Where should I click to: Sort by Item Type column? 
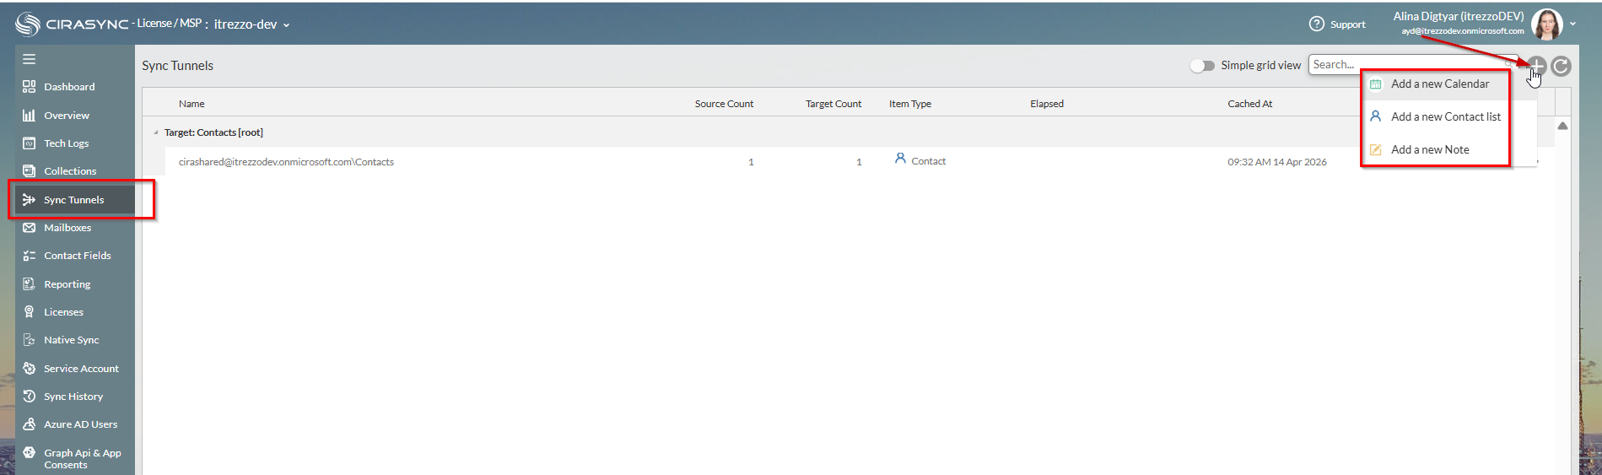click(910, 104)
